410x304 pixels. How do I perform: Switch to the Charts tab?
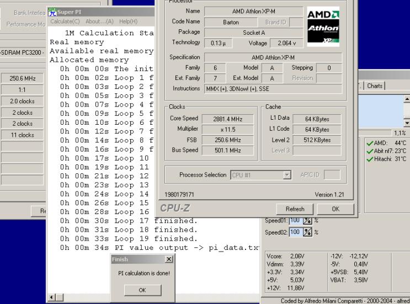(375, 86)
